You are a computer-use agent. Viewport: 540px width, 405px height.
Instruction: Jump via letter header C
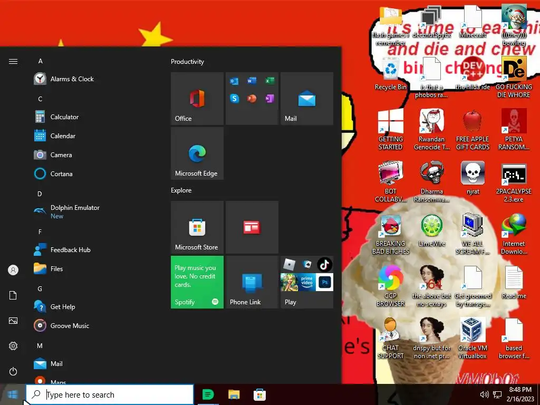tap(40, 99)
